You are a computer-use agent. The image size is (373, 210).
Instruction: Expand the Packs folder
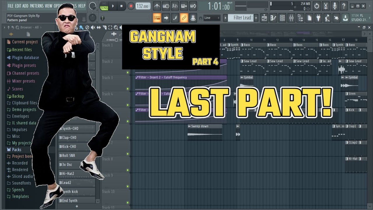pos(14,150)
